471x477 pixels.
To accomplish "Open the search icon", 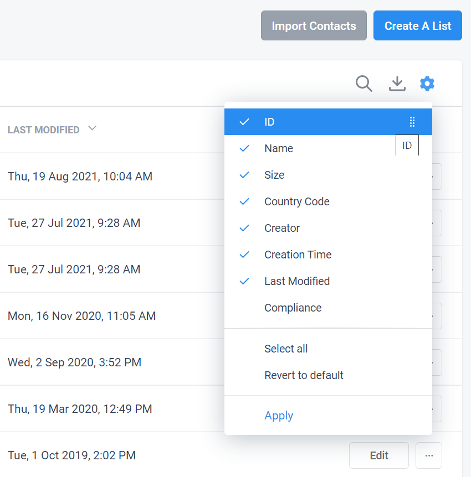I will pyautogui.click(x=364, y=84).
